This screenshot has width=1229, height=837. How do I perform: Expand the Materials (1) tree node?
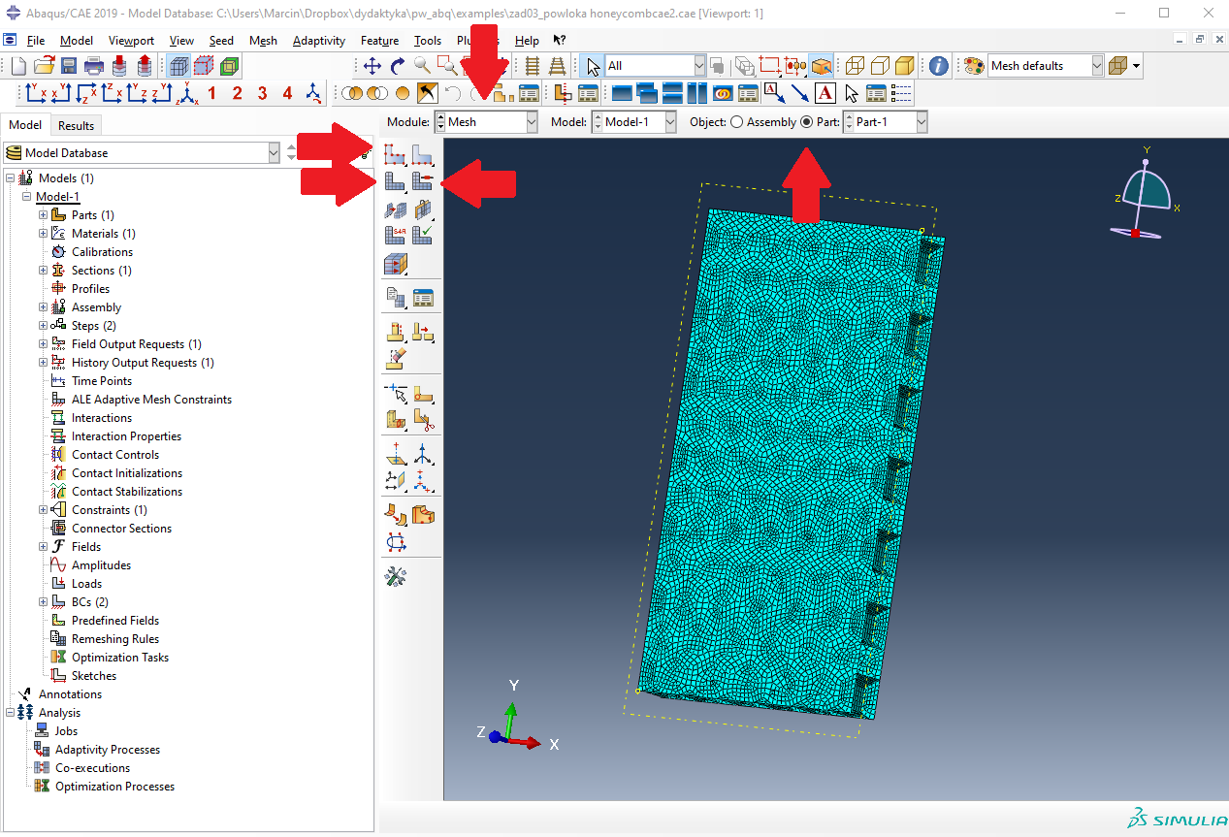coord(44,234)
